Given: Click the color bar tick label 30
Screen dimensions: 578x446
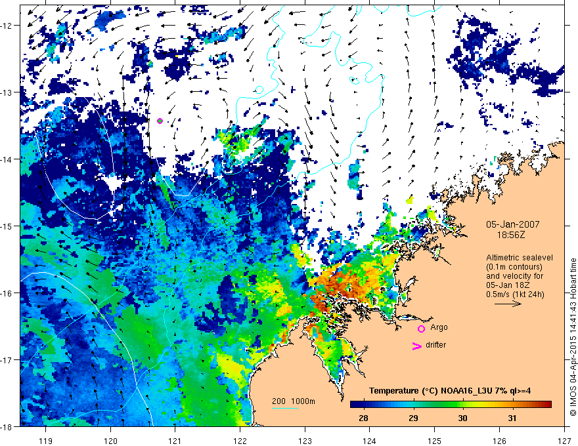Looking at the screenshot, I should (462, 418).
